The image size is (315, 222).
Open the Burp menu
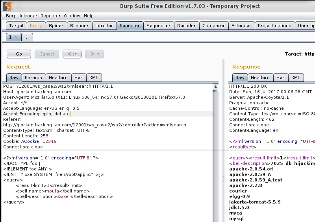tap(11, 16)
